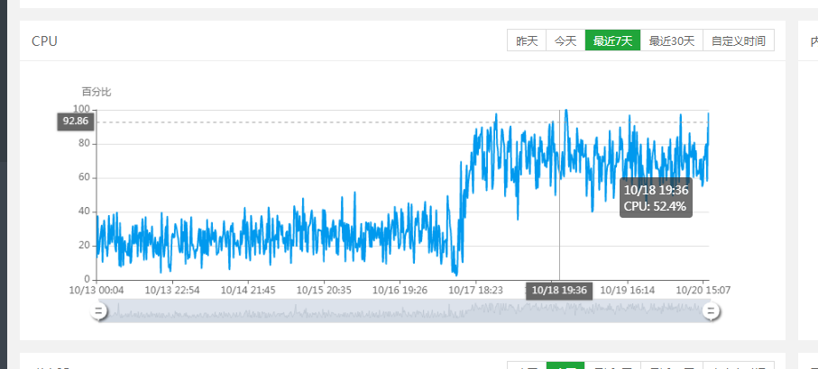
Task: Click the y-axis 80 tick label
Action: tap(84, 144)
